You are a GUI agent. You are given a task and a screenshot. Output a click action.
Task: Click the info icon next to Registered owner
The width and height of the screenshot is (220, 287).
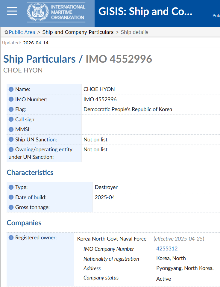[11, 238]
